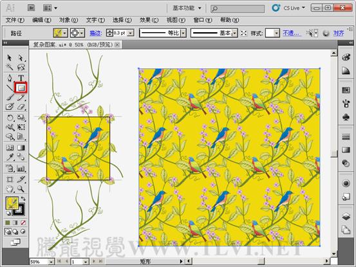356x267 pixels.
Task: Open the Appearance panel icon
Action: tap(346, 183)
